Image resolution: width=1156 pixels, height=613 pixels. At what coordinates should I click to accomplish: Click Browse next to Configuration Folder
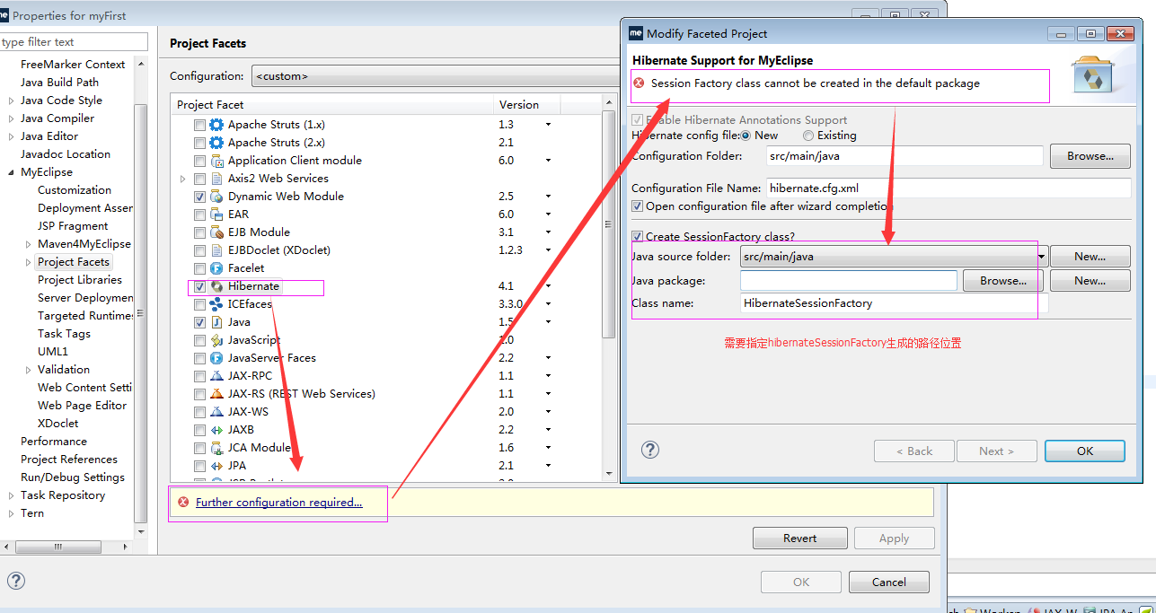(1090, 156)
